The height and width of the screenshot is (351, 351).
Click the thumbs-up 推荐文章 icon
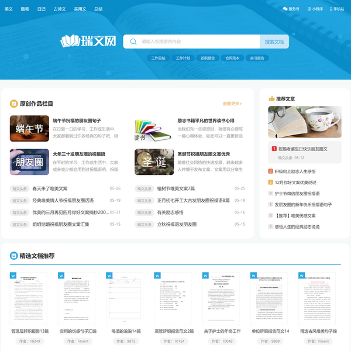(x=271, y=99)
